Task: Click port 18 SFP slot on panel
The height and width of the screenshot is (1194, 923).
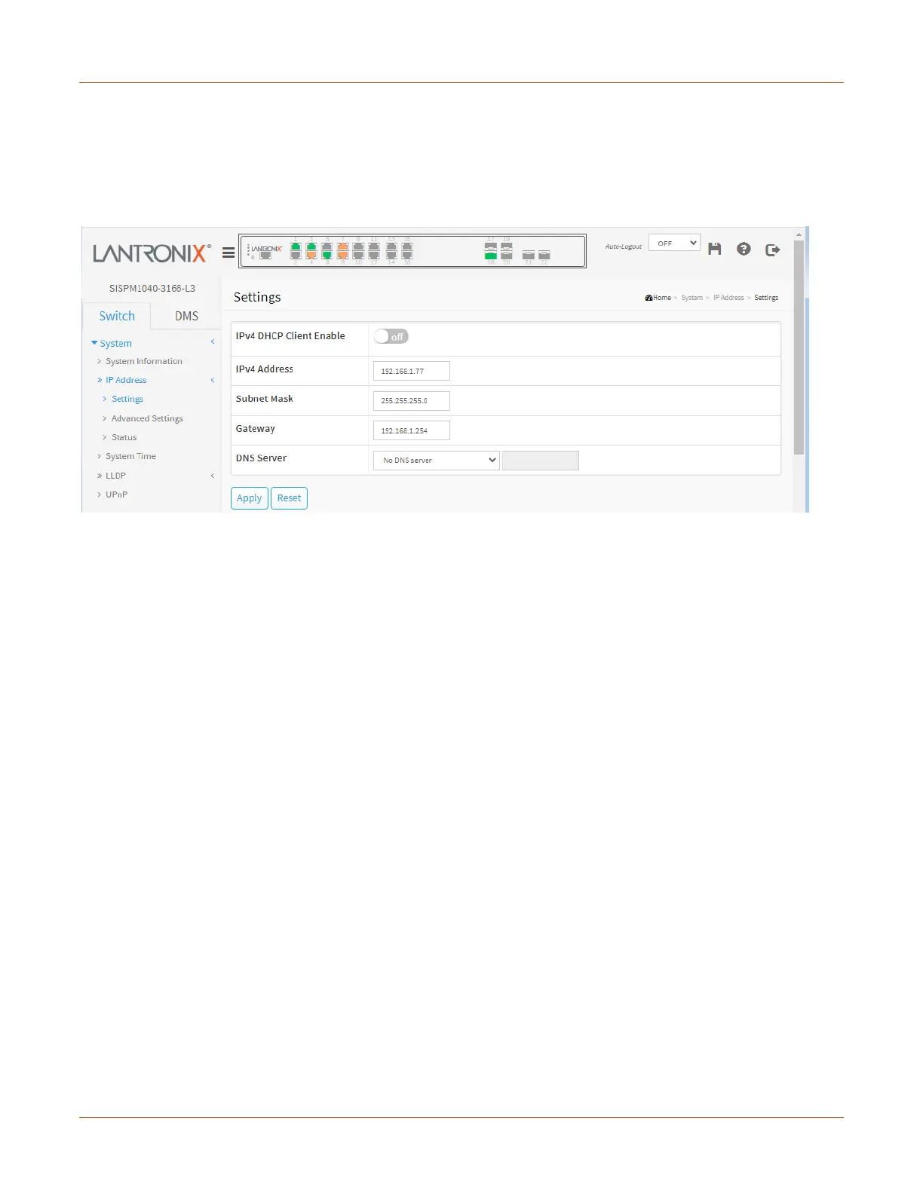Action: click(491, 256)
